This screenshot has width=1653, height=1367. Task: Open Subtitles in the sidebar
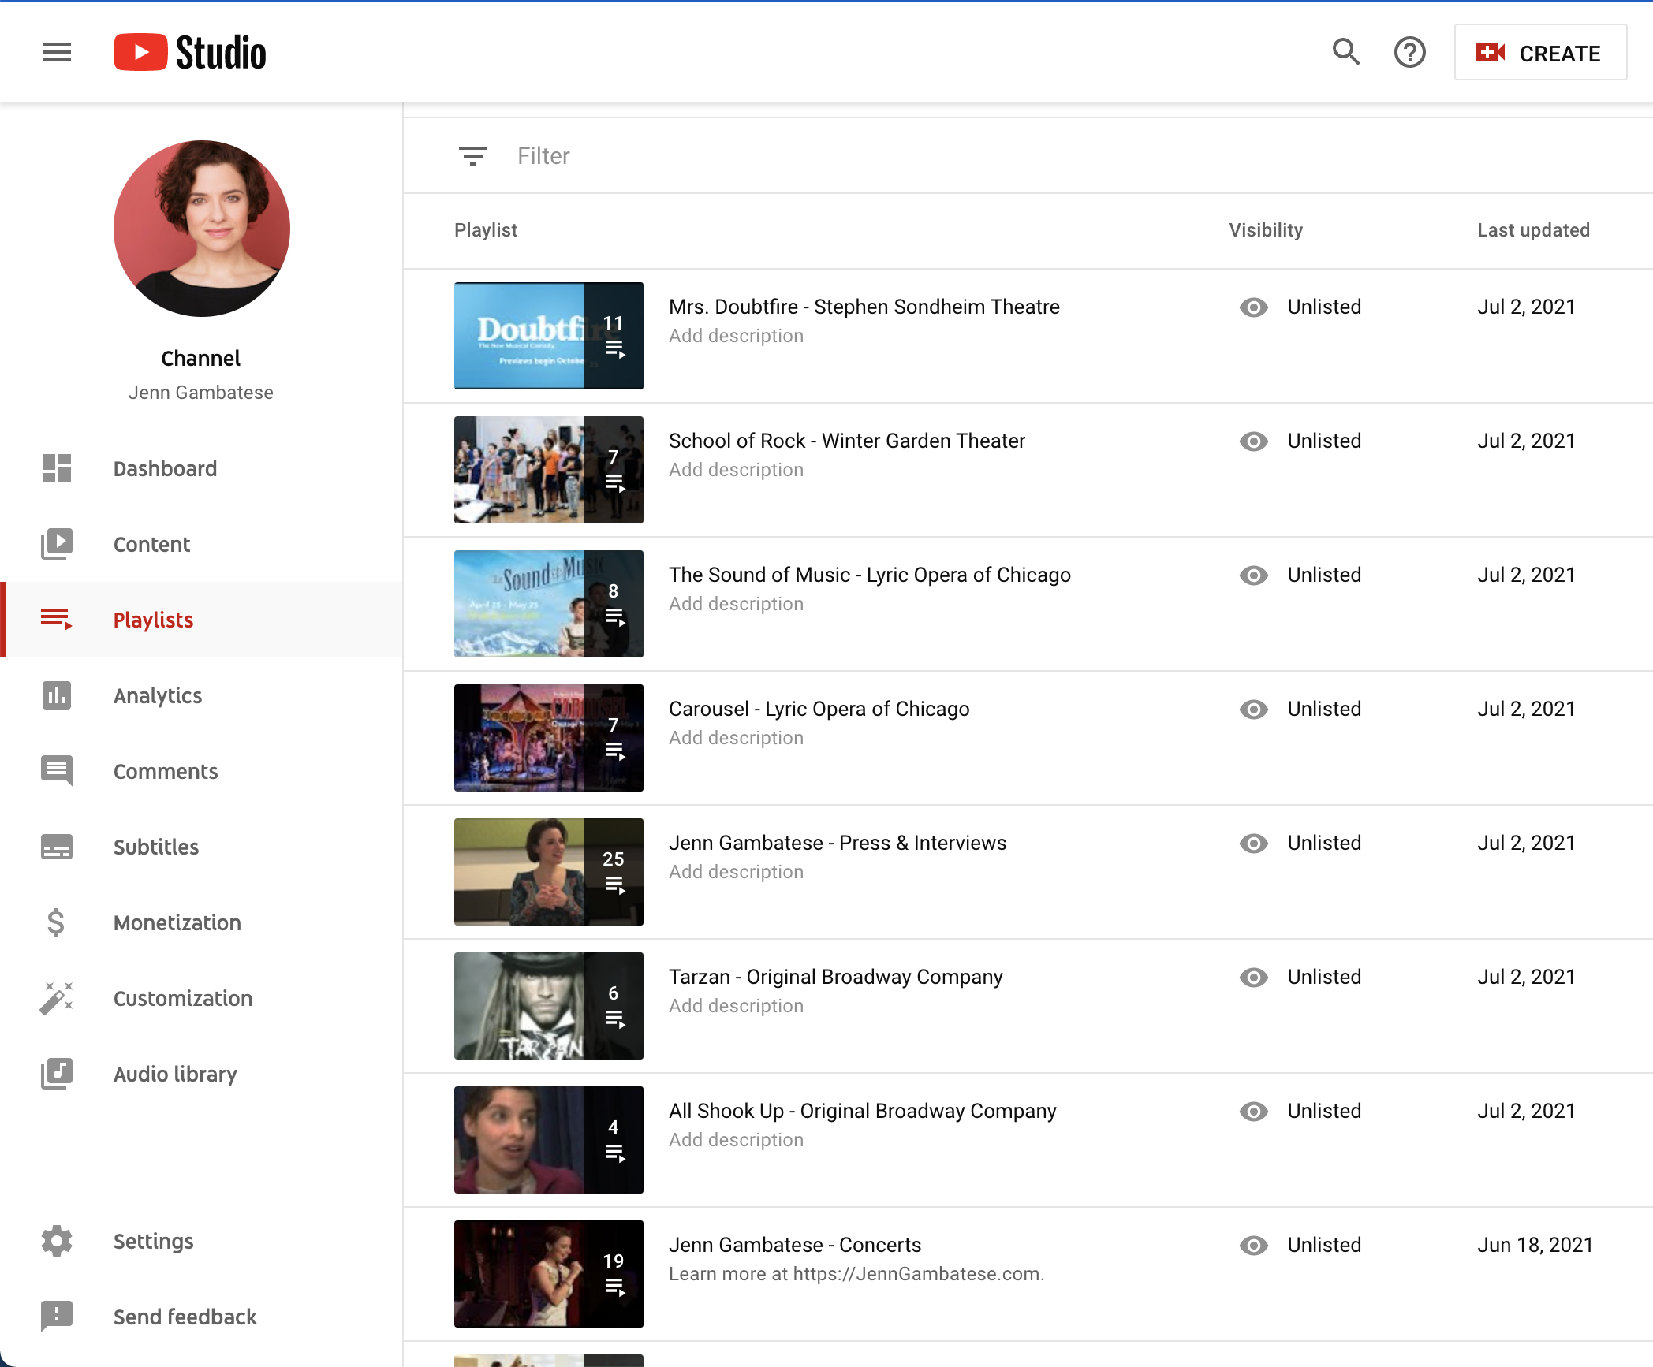[202, 847]
